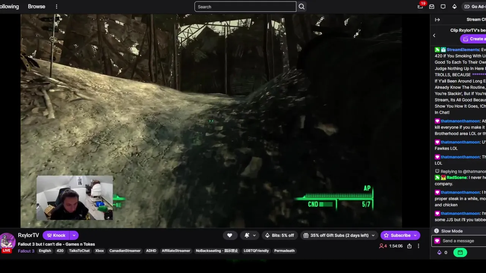Screen dimensions: 486x273
Task: Select the LGBTQFriendly tag
Action: (256, 251)
